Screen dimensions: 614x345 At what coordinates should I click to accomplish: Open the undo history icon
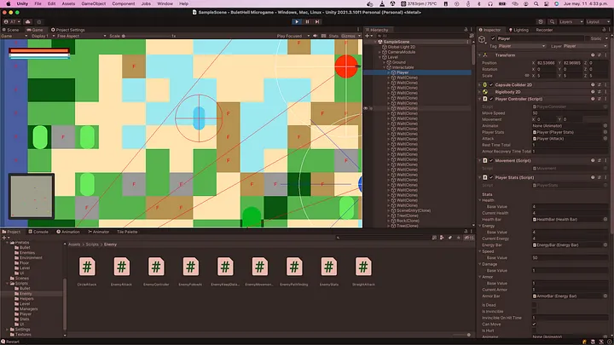(x=541, y=22)
